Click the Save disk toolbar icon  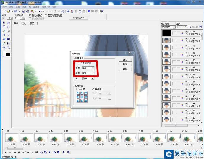tap(16, 11)
